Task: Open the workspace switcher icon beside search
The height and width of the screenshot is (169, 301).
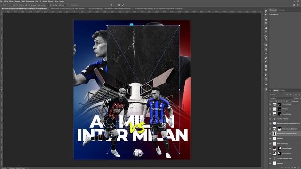Action: 298,5
